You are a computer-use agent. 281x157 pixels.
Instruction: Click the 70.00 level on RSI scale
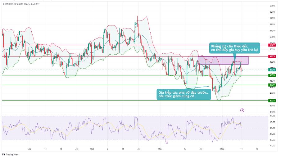pos(273,116)
